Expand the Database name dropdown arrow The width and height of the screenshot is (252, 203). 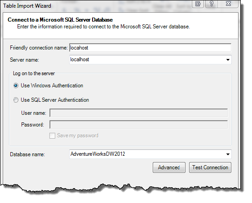click(228, 154)
